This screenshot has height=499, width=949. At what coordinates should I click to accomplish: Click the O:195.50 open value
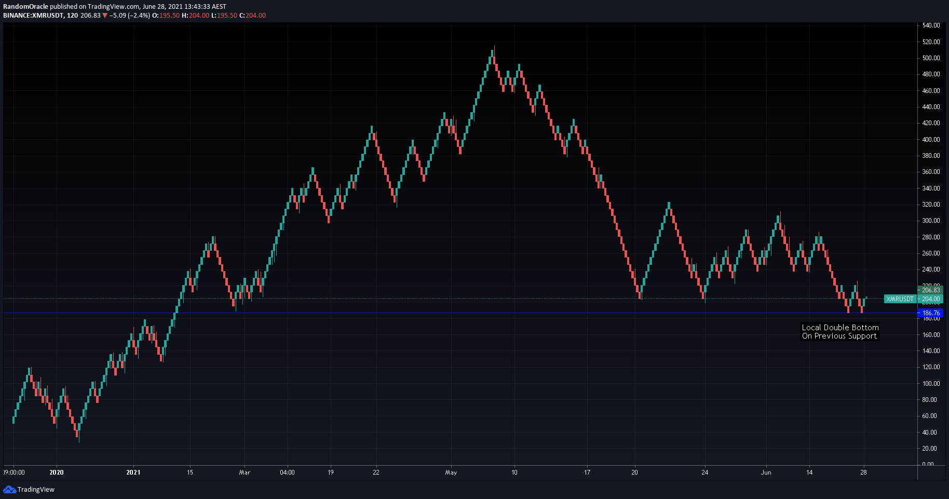[x=166, y=16]
